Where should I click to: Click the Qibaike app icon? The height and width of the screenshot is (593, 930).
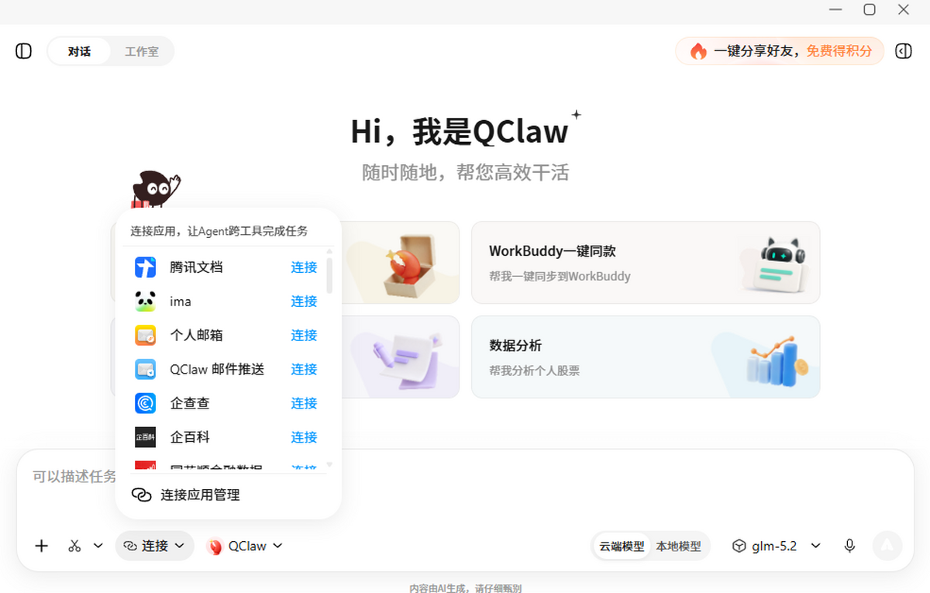tap(146, 437)
